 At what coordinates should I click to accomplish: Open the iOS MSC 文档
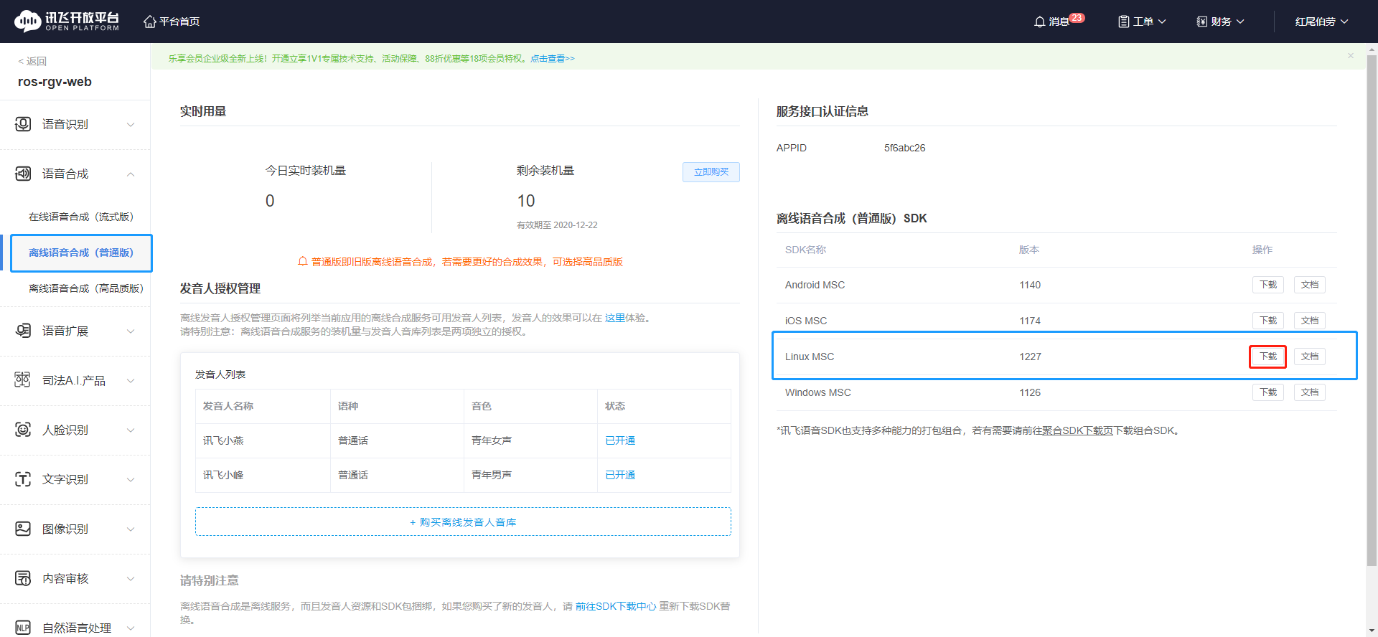click(1310, 321)
